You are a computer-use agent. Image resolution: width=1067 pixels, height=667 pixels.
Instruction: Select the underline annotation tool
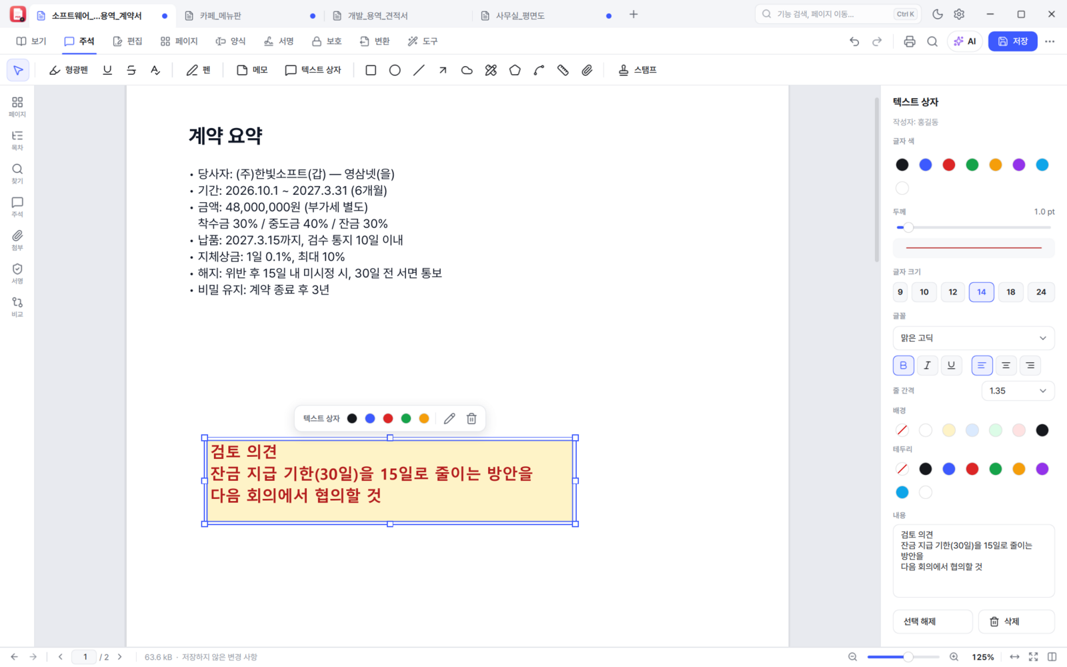(x=107, y=70)
